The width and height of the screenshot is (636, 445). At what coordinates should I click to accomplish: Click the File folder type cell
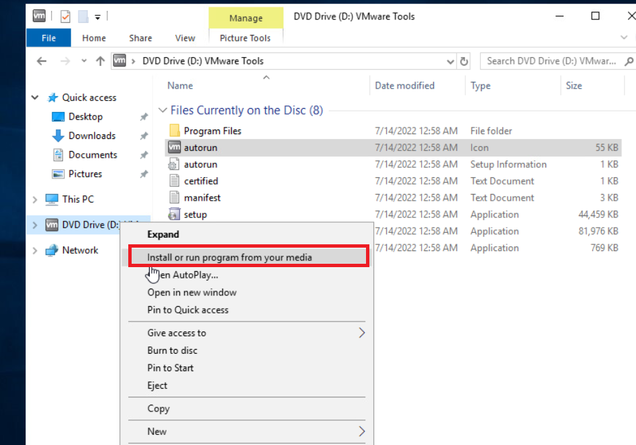491,131
